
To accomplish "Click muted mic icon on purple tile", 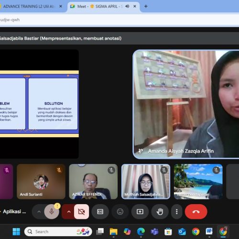I will (7, 170).
